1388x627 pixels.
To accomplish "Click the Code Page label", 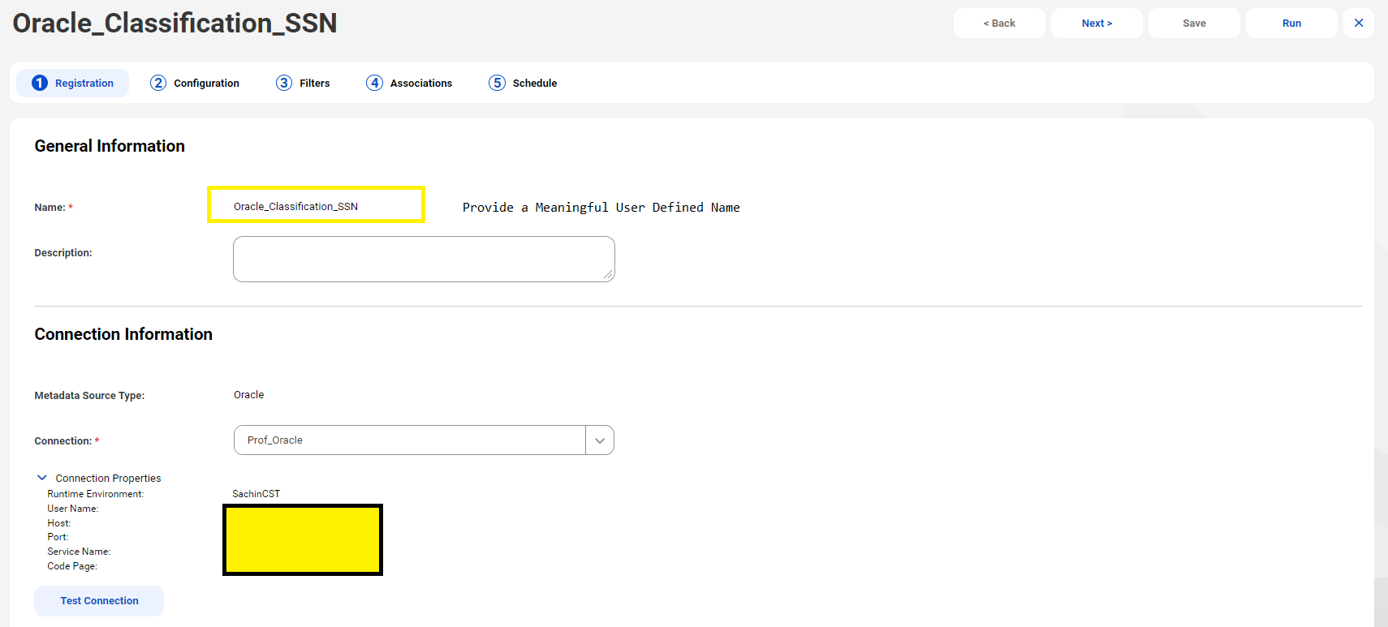I will (x=72, y=566).
